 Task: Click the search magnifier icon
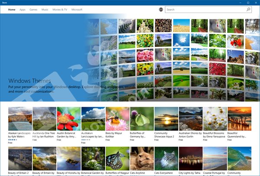click(x=248, y=9)
